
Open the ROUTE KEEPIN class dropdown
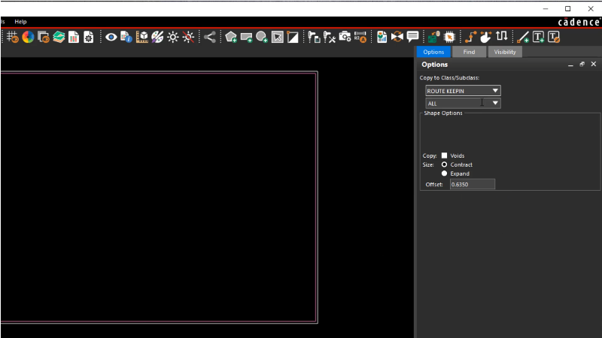tap(463, 91)
